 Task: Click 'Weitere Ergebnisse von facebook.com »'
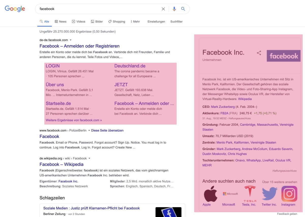(74, 120)
